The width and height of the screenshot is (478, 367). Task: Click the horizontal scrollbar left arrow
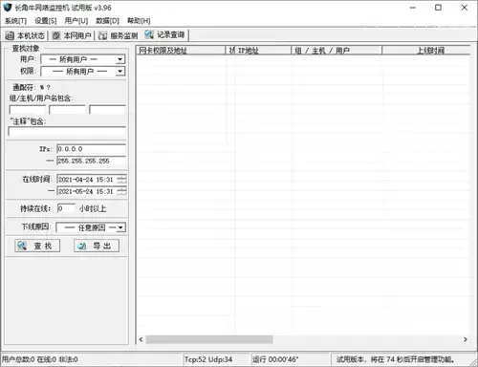point(141,339)
